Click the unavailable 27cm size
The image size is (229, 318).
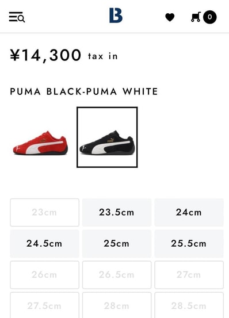tap(189, 275)
